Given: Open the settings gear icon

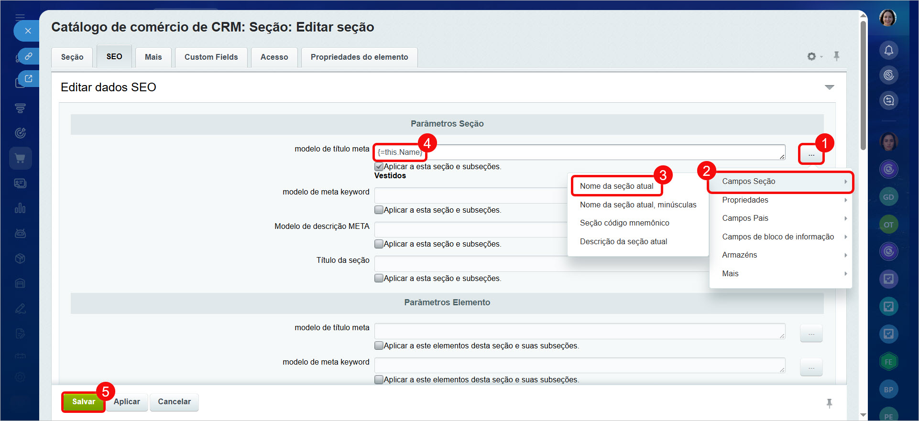Looking at the screenshot, I should point(811,56).
